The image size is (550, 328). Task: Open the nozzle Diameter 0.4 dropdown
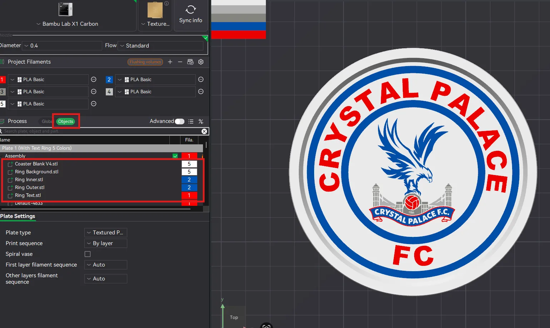tap(62, 46)
